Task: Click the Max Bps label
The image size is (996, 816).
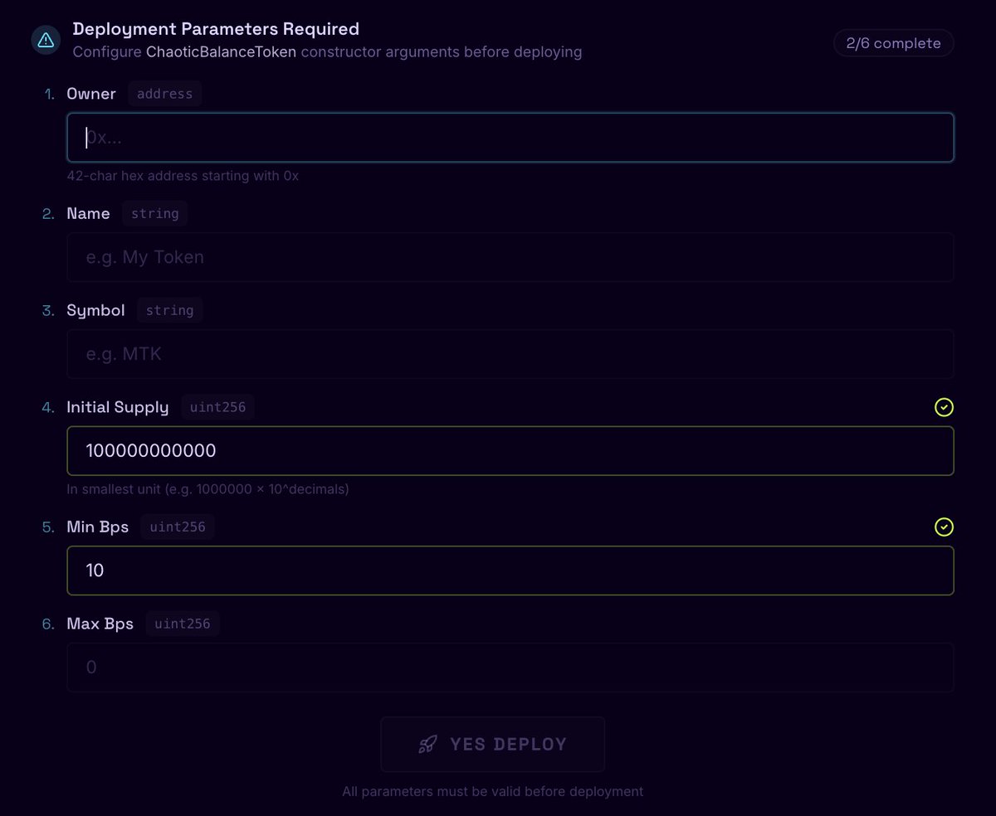Action: click(x=100, y=624)
